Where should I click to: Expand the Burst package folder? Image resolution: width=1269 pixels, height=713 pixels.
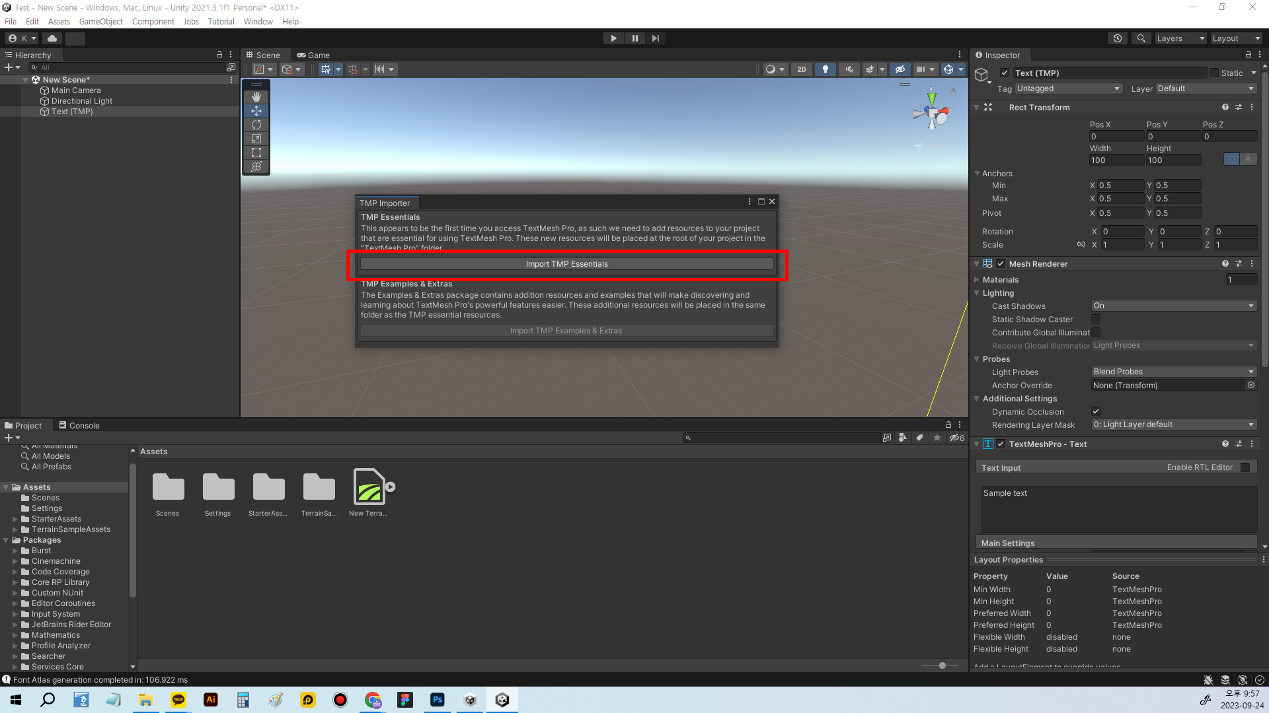pyautogui.click(x=15, y=551)
